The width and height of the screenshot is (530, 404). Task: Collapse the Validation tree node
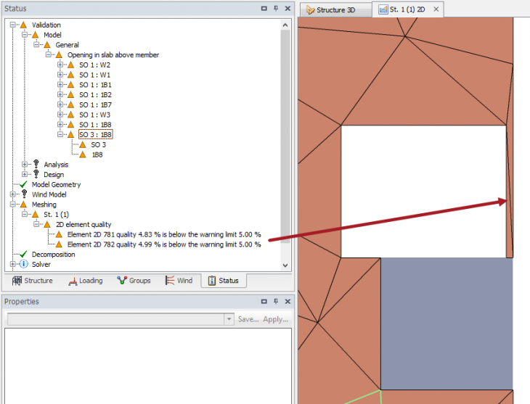[x=13, y=25]
